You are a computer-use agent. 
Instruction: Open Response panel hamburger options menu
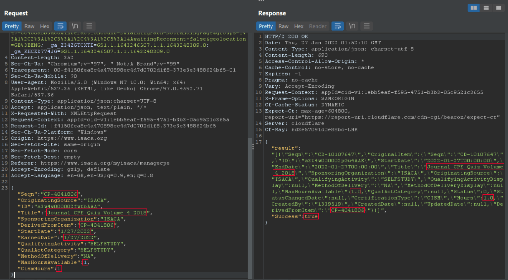coord(367,26)
